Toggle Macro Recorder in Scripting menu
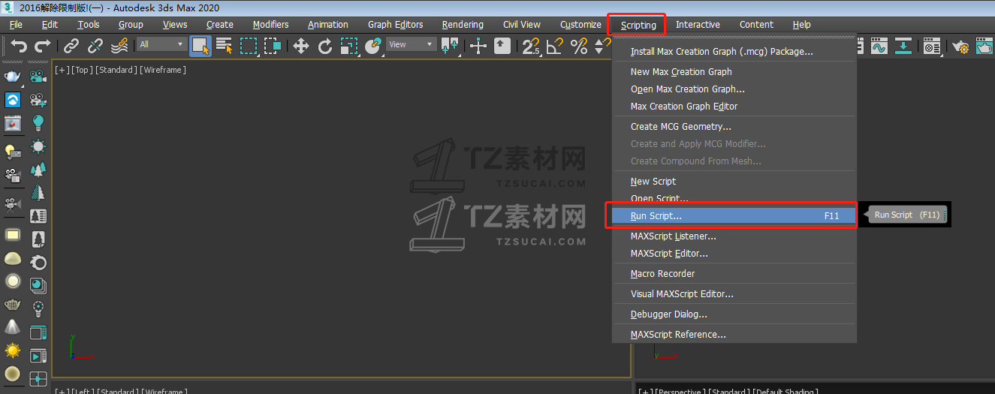This screenshot has width=995, height=394. tap(662, 274)
